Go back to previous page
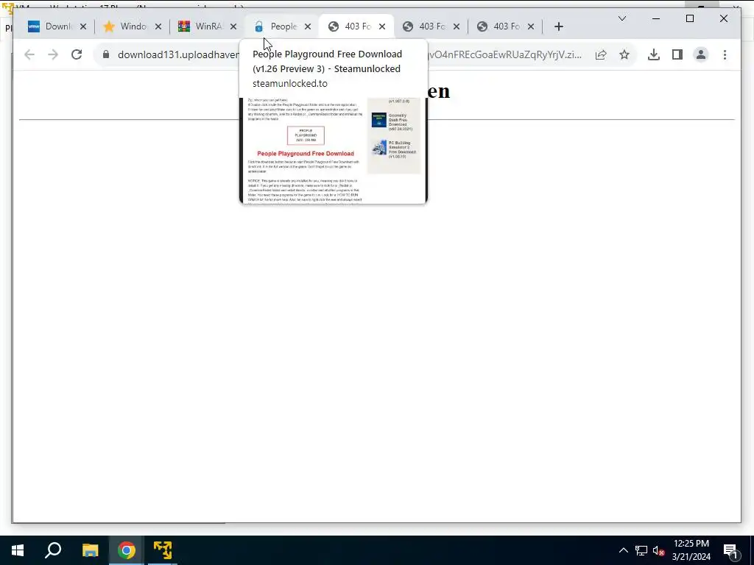This screenshot has height=565, width=754. [29, 54]
